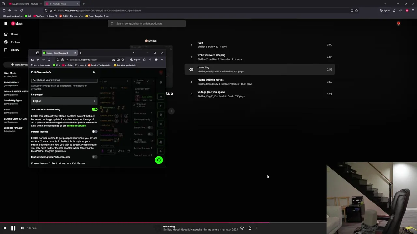Open the Language dropdown set to English
Viewport: 417px width, 234px height.
pos(64,101)
